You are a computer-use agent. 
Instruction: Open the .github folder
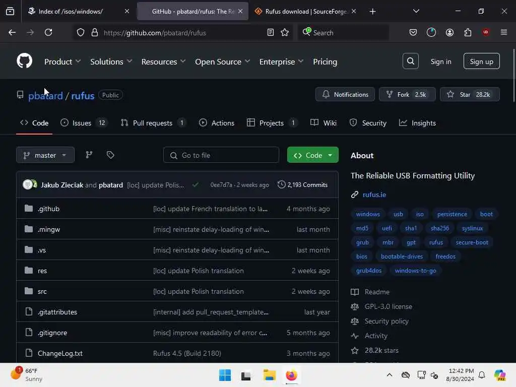tap(49, 209)
